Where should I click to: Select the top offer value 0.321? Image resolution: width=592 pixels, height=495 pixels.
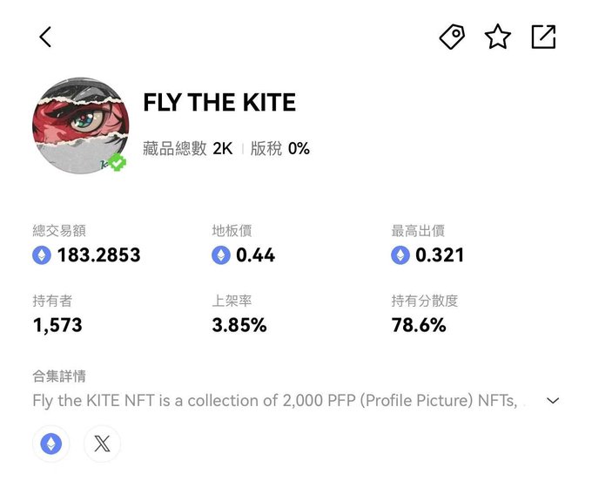point(440,255)
